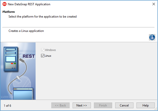This screenshot has width=158, height=111.
Task: Click the gray cable plug graphic
Action: tap(22, 60)
